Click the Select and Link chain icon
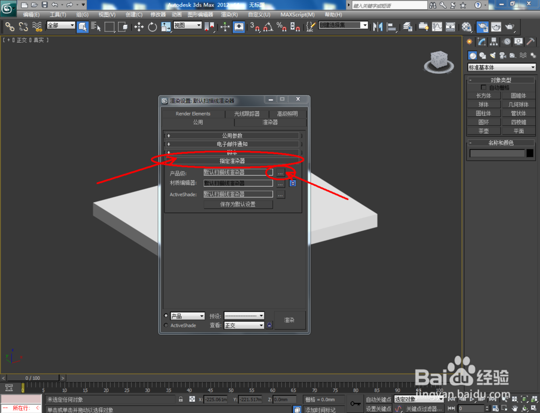 pos(10,26)
